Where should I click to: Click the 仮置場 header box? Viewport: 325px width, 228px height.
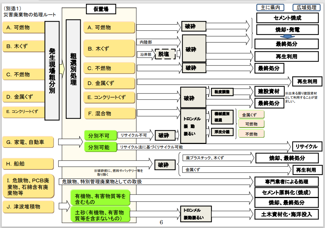101,9
